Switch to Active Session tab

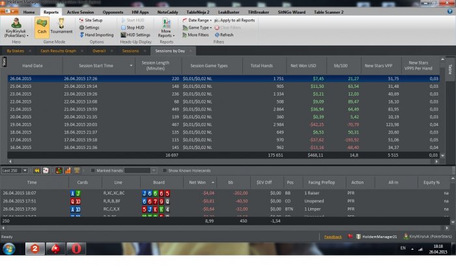click(x=80, y=12)
